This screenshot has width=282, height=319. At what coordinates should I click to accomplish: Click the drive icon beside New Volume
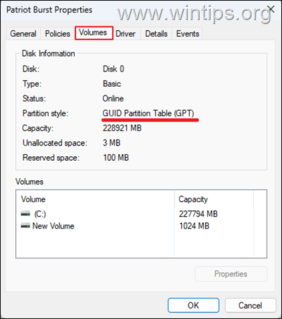(x=25, y=226)
